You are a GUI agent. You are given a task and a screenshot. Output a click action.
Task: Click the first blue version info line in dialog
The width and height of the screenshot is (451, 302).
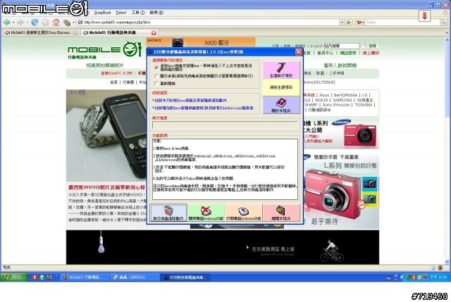(190, 101)
